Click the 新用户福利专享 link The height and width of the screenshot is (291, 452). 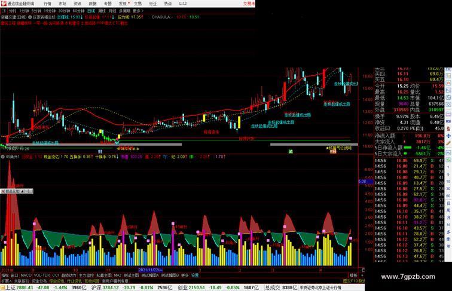click(115, 281)
